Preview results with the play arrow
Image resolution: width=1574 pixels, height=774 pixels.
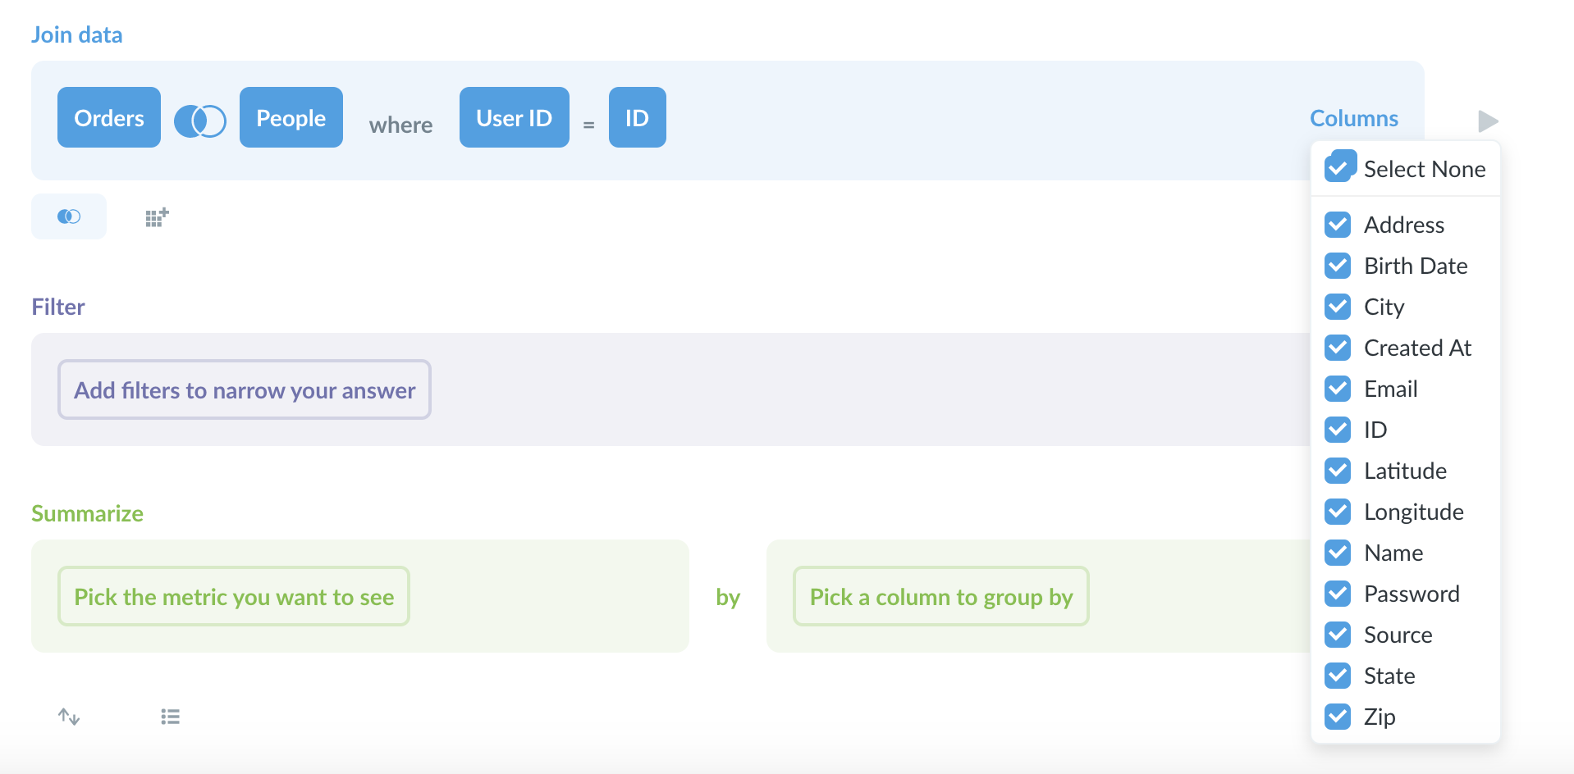(1487, 121)
